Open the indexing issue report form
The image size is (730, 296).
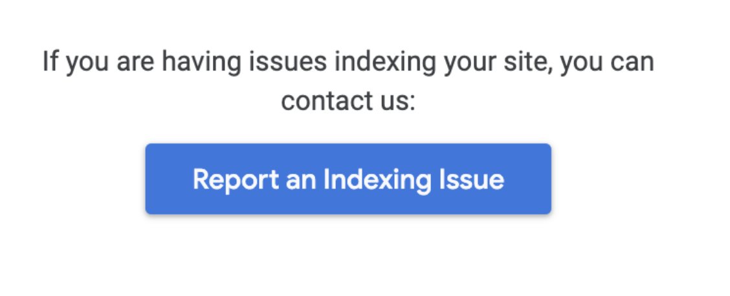pos(348,179)
